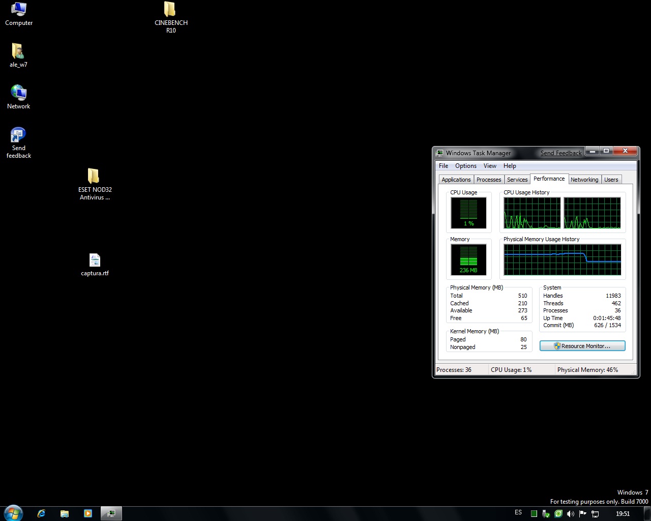Click the Commit value 626 / 1534
651x521 pixels.
[607, 325]
